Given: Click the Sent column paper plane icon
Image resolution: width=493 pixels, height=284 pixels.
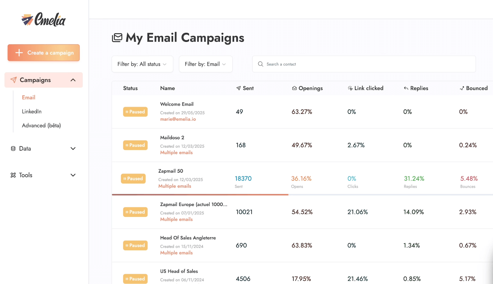Looking at the screenshot, I should coord(239,88).
